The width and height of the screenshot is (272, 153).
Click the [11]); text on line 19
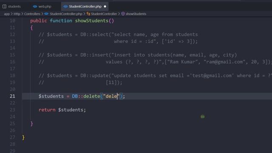pyautogui.click(x=114, y=82)
